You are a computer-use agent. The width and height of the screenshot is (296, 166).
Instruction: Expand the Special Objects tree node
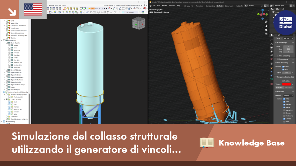4,70
